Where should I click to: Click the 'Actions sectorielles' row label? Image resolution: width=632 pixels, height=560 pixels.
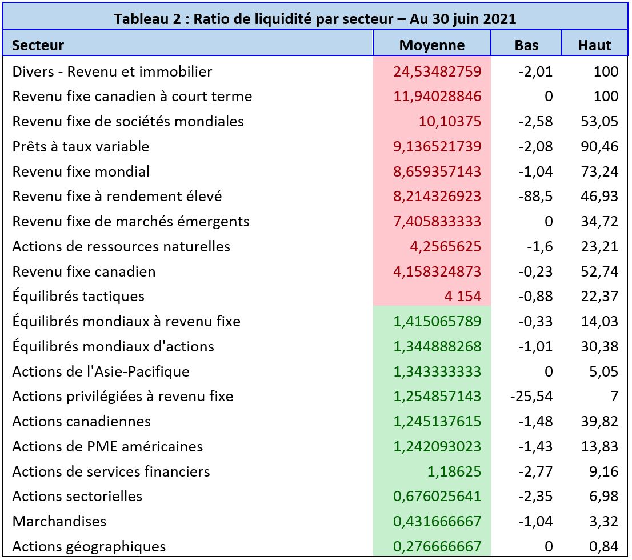tap(77, 497)
